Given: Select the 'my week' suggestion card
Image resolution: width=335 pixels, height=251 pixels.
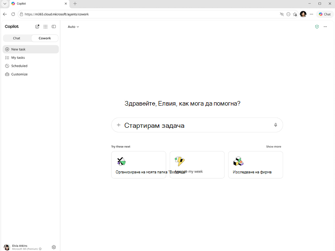Looking at the screenshot, I should (x=197, y=165).
